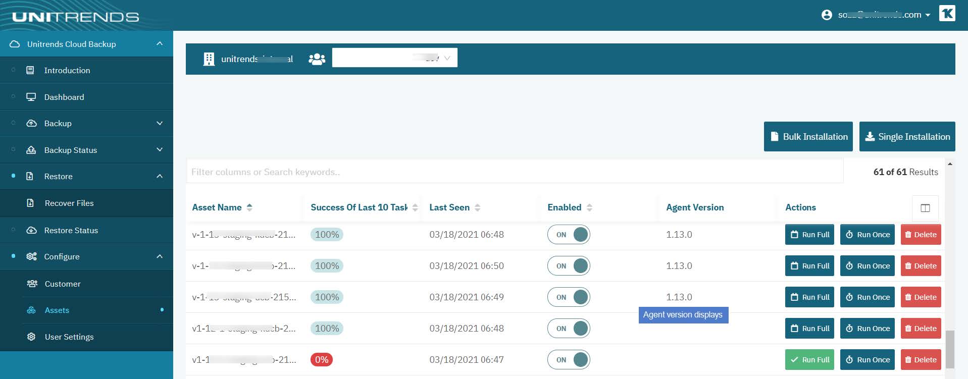
Task: Click scrollbar up arrow near results count
Action: coord(950,164)
